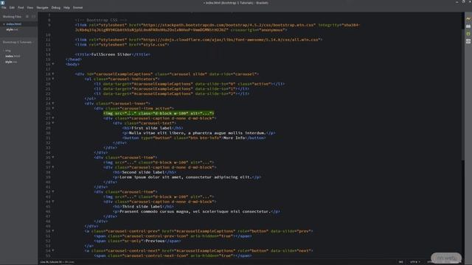Collapse the fold arrow at line 35
The height and width of the screenshot is (265, 472).
coord(53,157)
